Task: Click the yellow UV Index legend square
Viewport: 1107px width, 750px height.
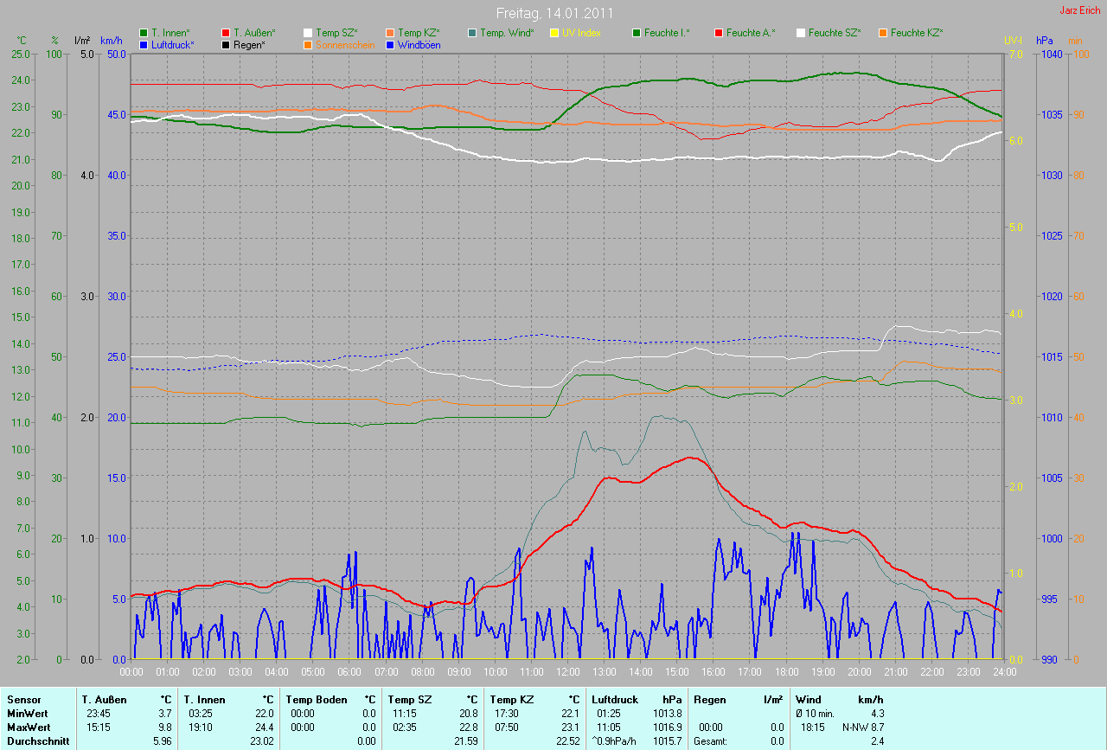Action: pos(554,33)
